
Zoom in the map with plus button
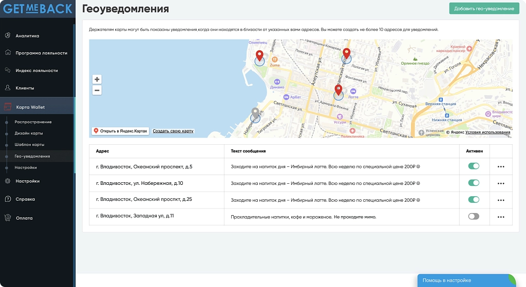[x=97, y=80]
